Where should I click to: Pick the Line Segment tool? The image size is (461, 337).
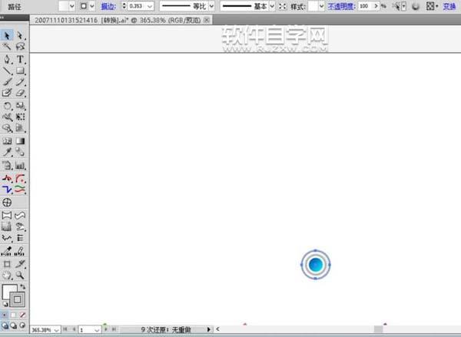(7, 71)
